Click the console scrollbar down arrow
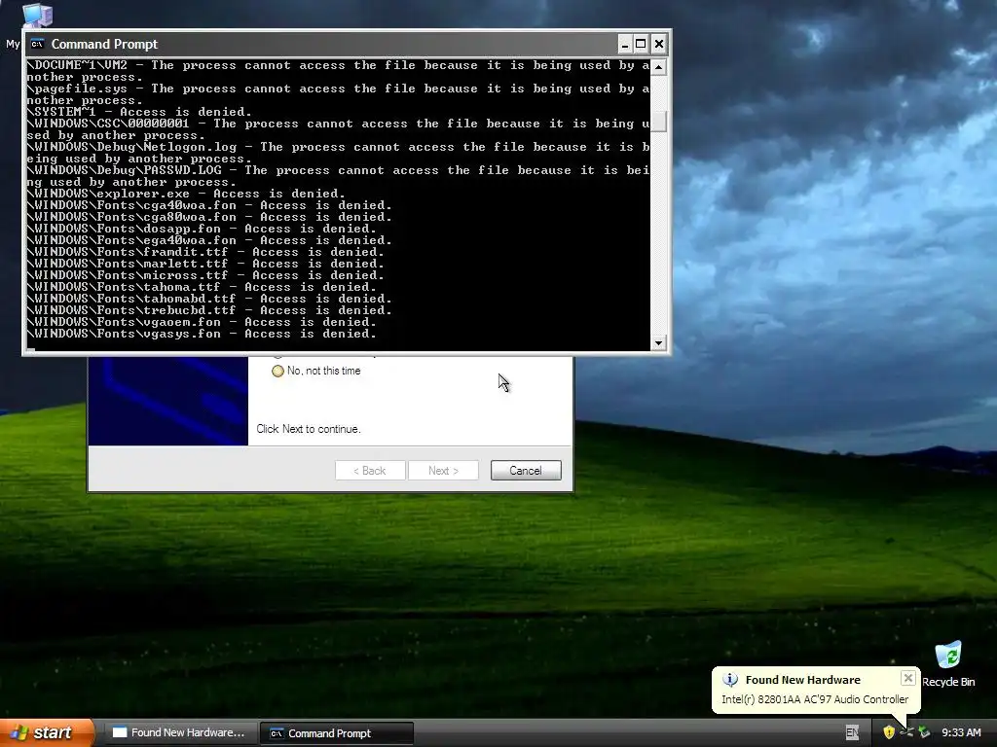 pos(659,342)
